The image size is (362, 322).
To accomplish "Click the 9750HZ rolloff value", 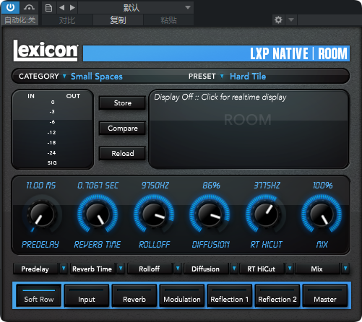I will click(x=155, y=186).
